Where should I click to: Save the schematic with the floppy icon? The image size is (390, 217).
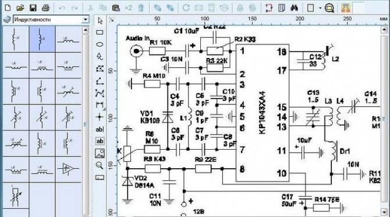[33, 8]
